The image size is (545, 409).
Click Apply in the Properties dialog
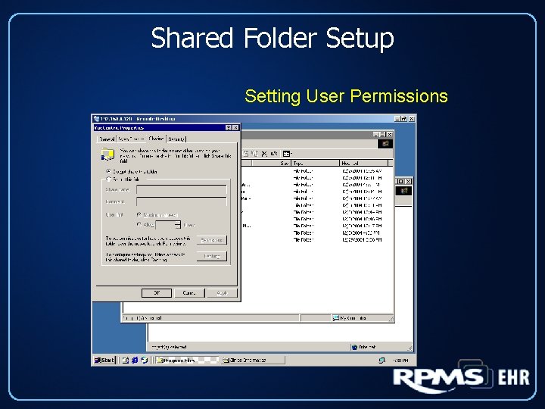[222, 293]
